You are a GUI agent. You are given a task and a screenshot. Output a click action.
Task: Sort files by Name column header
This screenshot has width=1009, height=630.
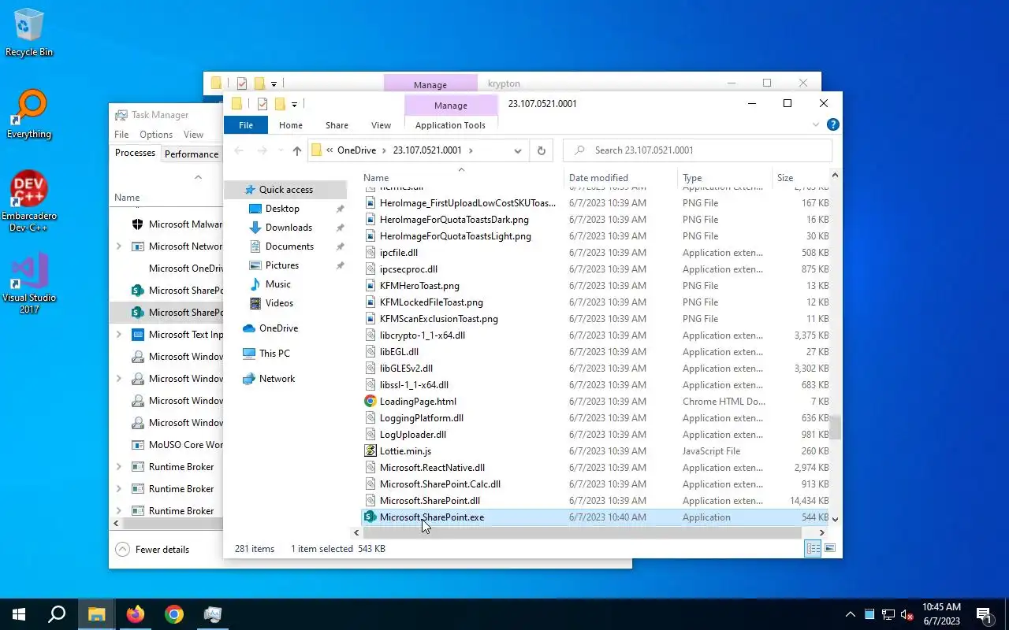tap(461, 178)
